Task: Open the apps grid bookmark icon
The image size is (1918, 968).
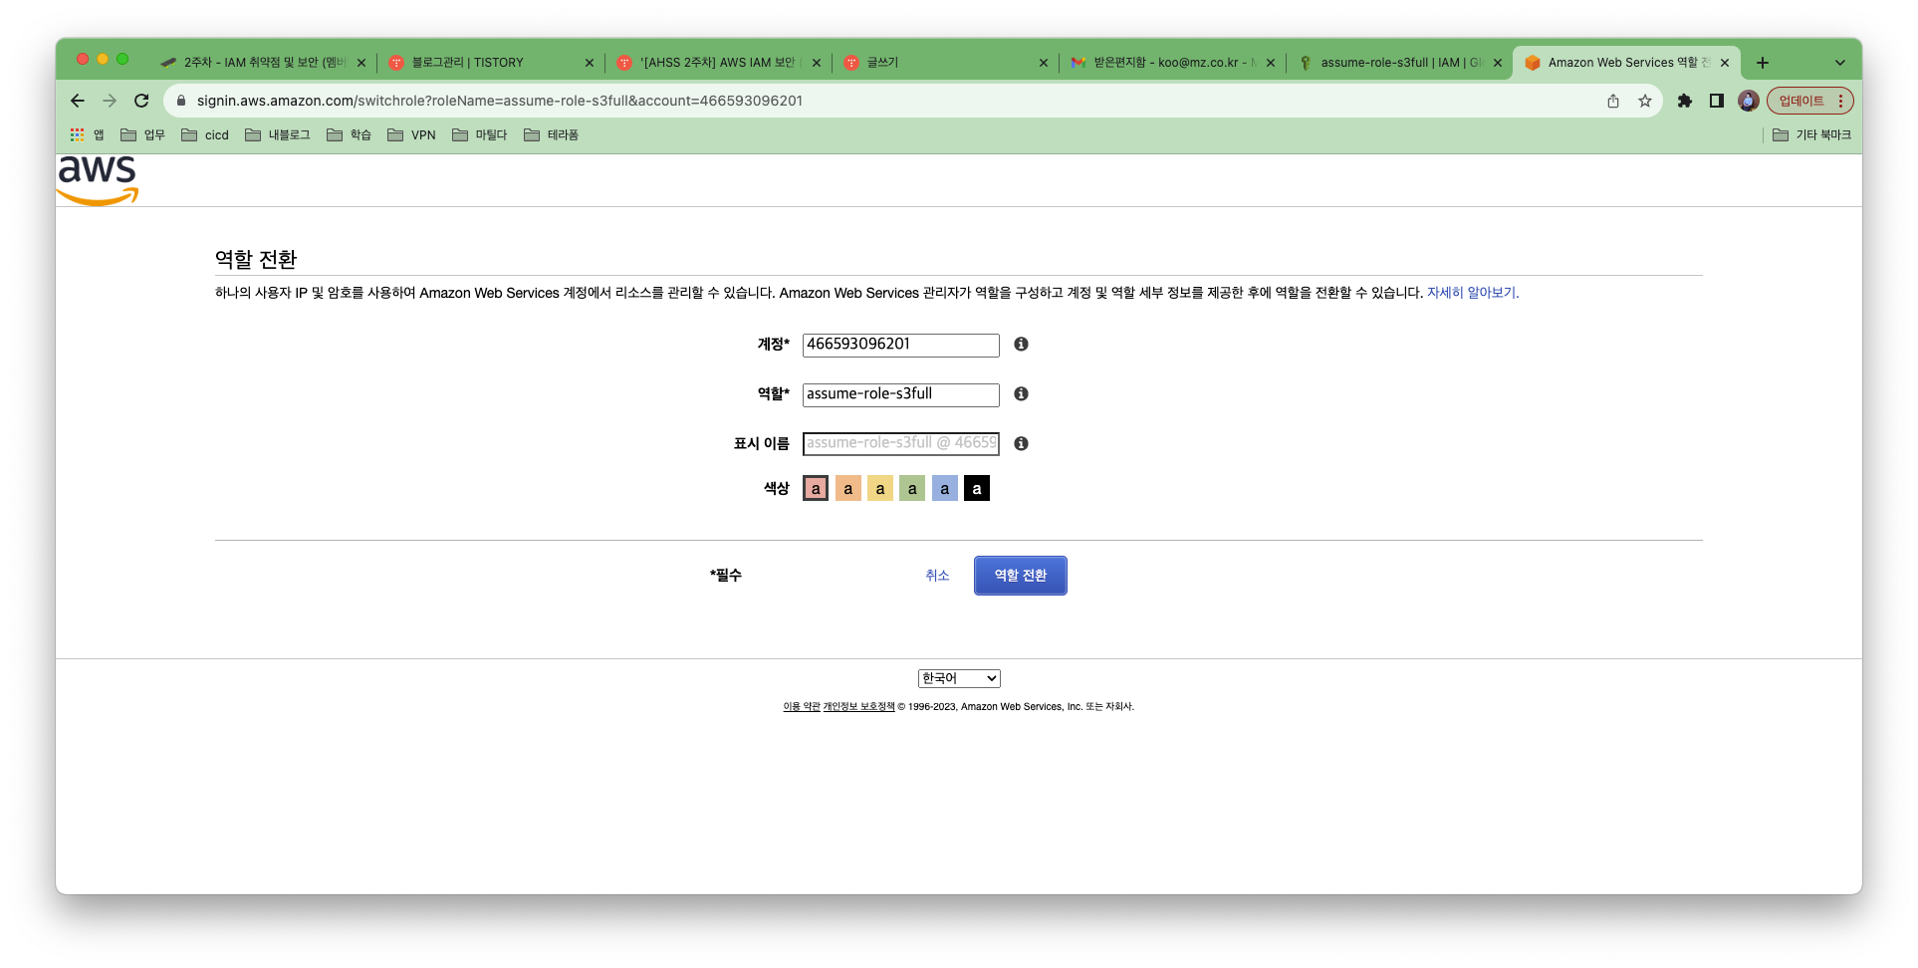Action: coord(78,134)
